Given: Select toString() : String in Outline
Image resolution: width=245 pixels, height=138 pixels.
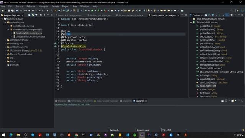Looking at the screenshot, I should [208, 76].
